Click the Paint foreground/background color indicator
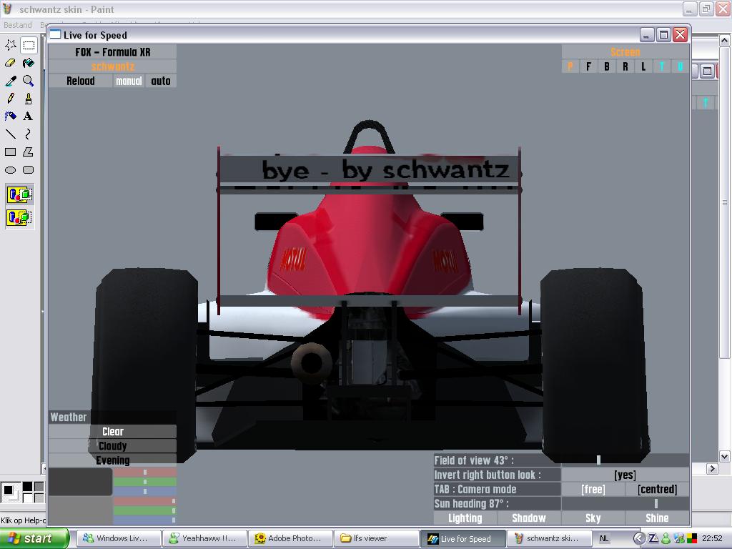 tap(9, 492)
